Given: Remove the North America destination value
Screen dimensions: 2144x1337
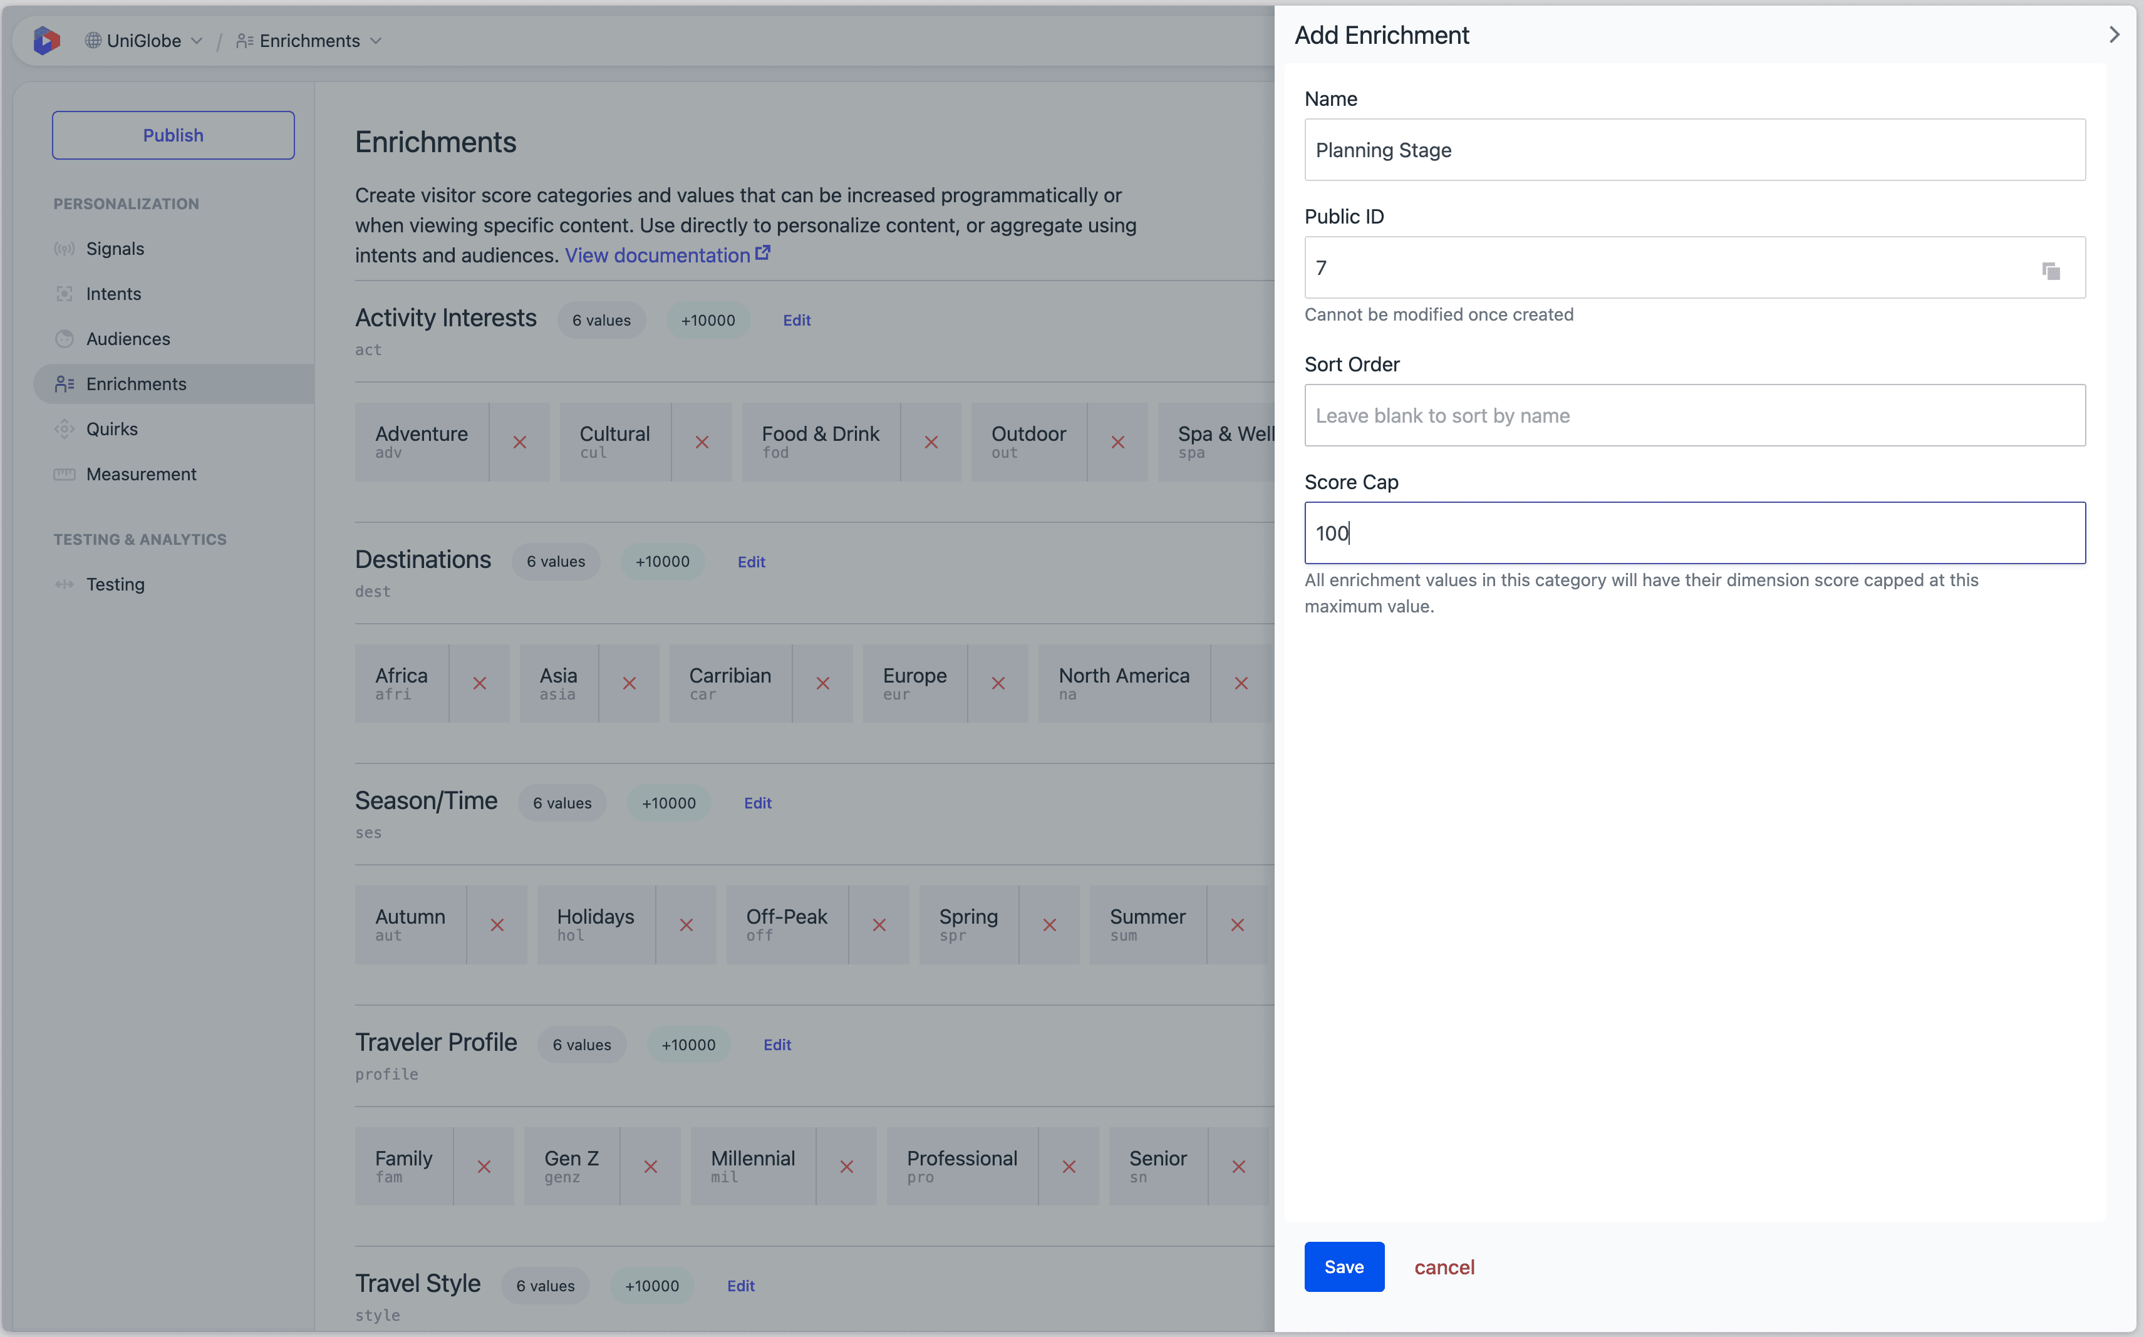Looking at the screenshot, I should pos(1241,684).
